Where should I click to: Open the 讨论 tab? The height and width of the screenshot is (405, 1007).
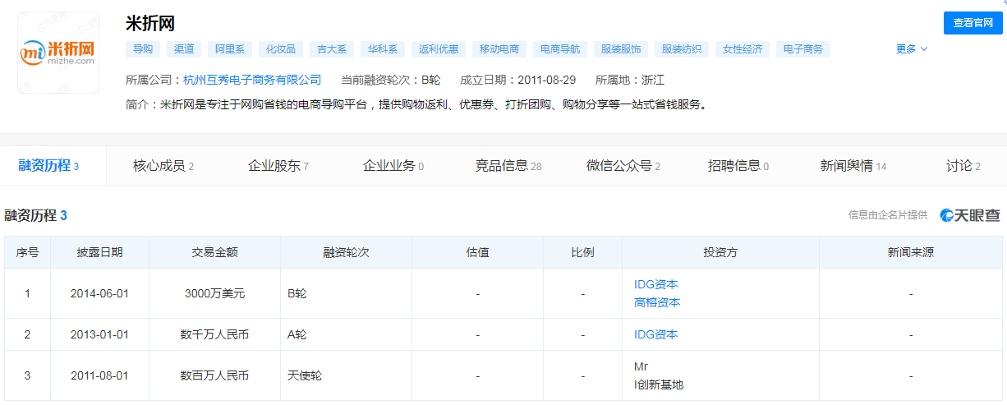pyautogui.click(x=963, y=166)
